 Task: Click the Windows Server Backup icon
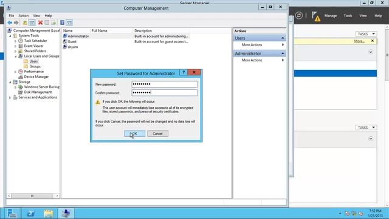tap(21, 87)
